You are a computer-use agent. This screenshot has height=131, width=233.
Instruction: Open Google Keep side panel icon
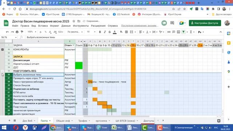click(x=229, y=43)
